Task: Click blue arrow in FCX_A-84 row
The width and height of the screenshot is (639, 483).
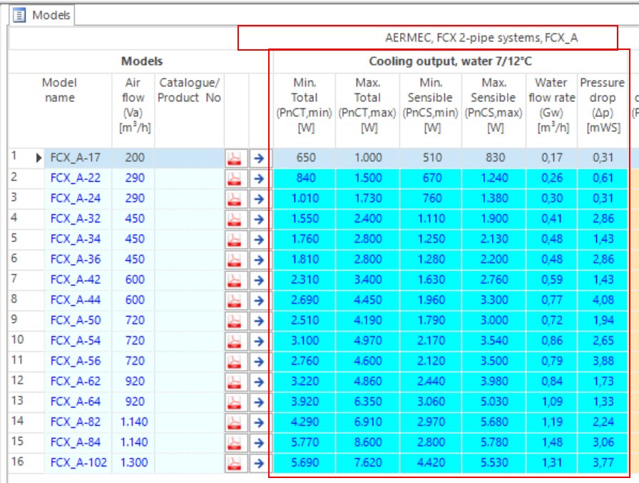Action: click(258, 442)
